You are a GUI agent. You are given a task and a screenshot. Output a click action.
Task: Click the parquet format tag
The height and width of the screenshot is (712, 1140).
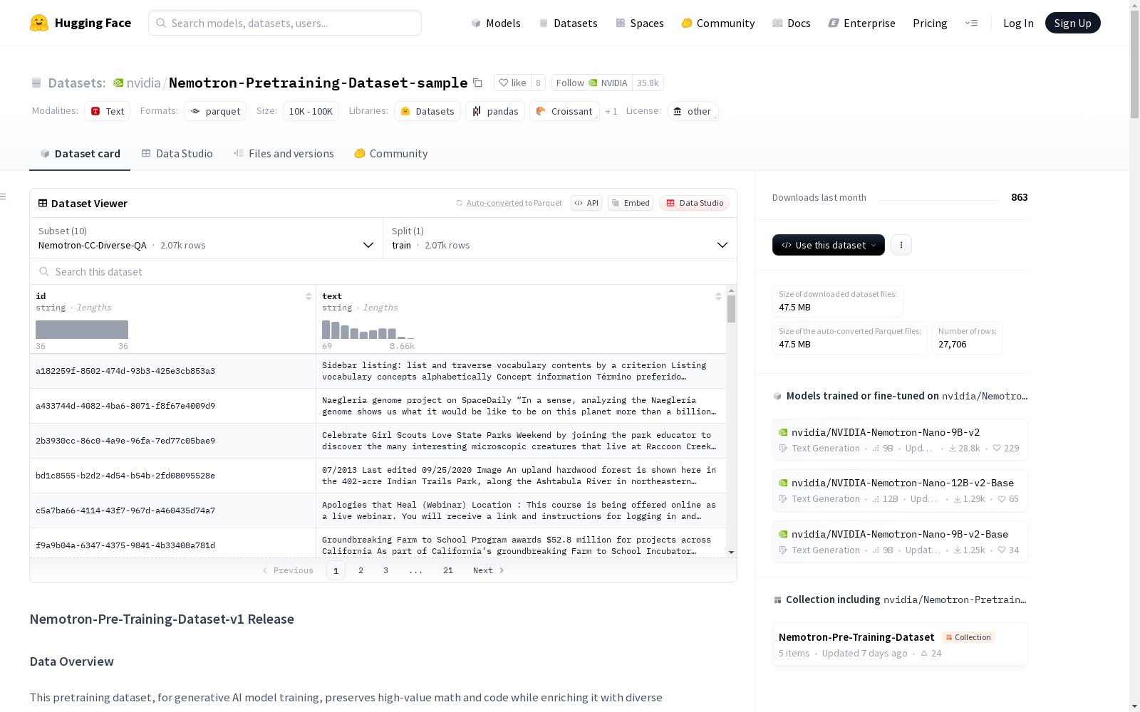pyautogui.click(x=215, y=111)
